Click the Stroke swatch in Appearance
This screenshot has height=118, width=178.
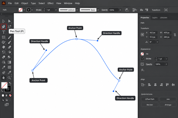click(142, 59)
